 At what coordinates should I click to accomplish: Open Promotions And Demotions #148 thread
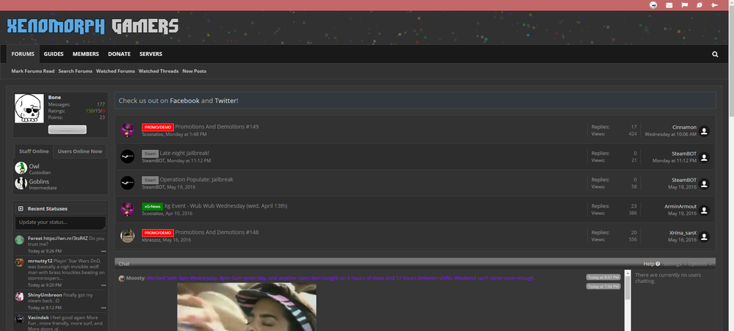pyautogui.click(x=217, y=232)
